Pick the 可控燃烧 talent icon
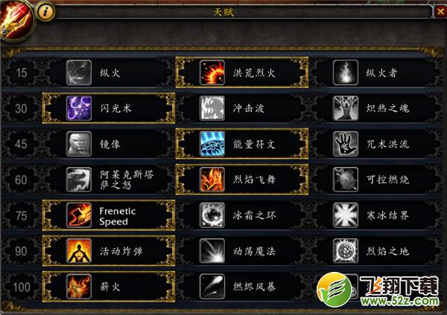Image resolution: width=447 pixels, height=315 pixels. coord(346,180)
